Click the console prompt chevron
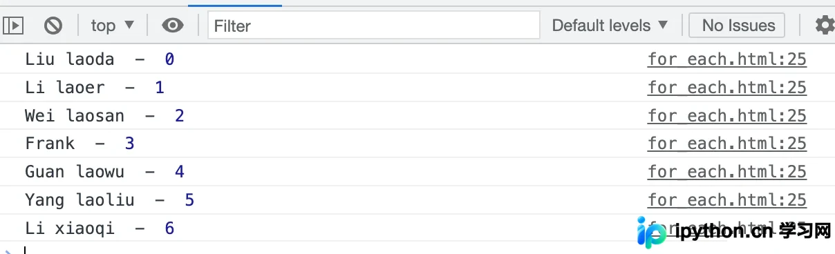Image resolution: width=835 pixels, height=254 pixels. [6, 250]
